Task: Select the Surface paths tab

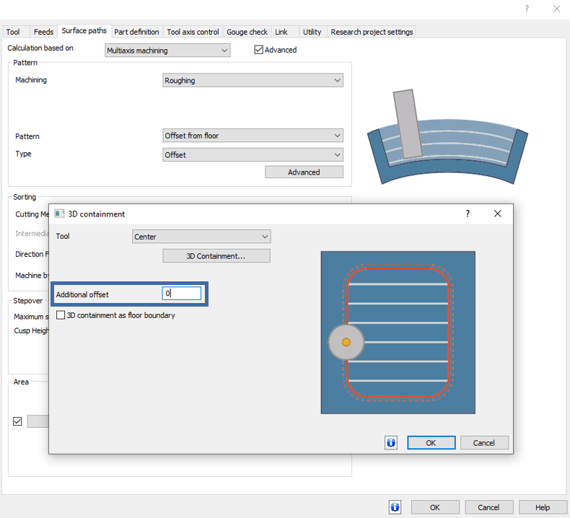Action: (x=84, y=31)
